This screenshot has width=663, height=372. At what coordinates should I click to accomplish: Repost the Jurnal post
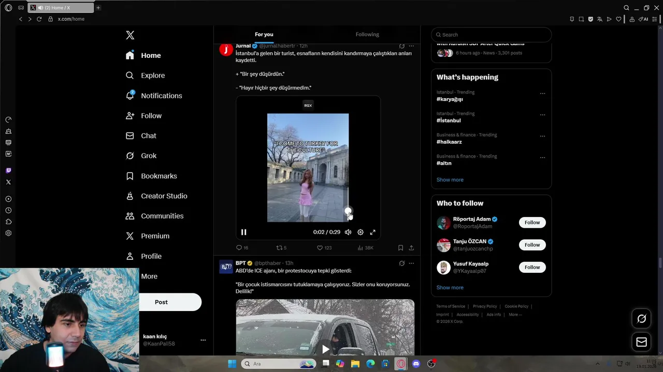[279, 248]
